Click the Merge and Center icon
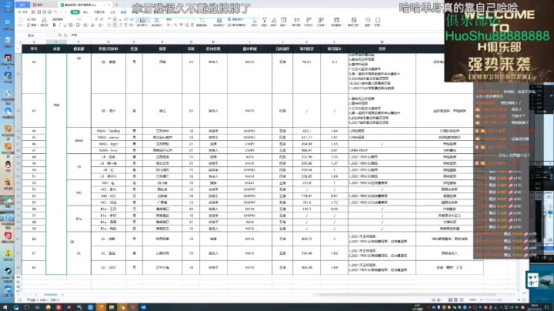This screenshot has width=554, height=311. [x=142, y=22]
